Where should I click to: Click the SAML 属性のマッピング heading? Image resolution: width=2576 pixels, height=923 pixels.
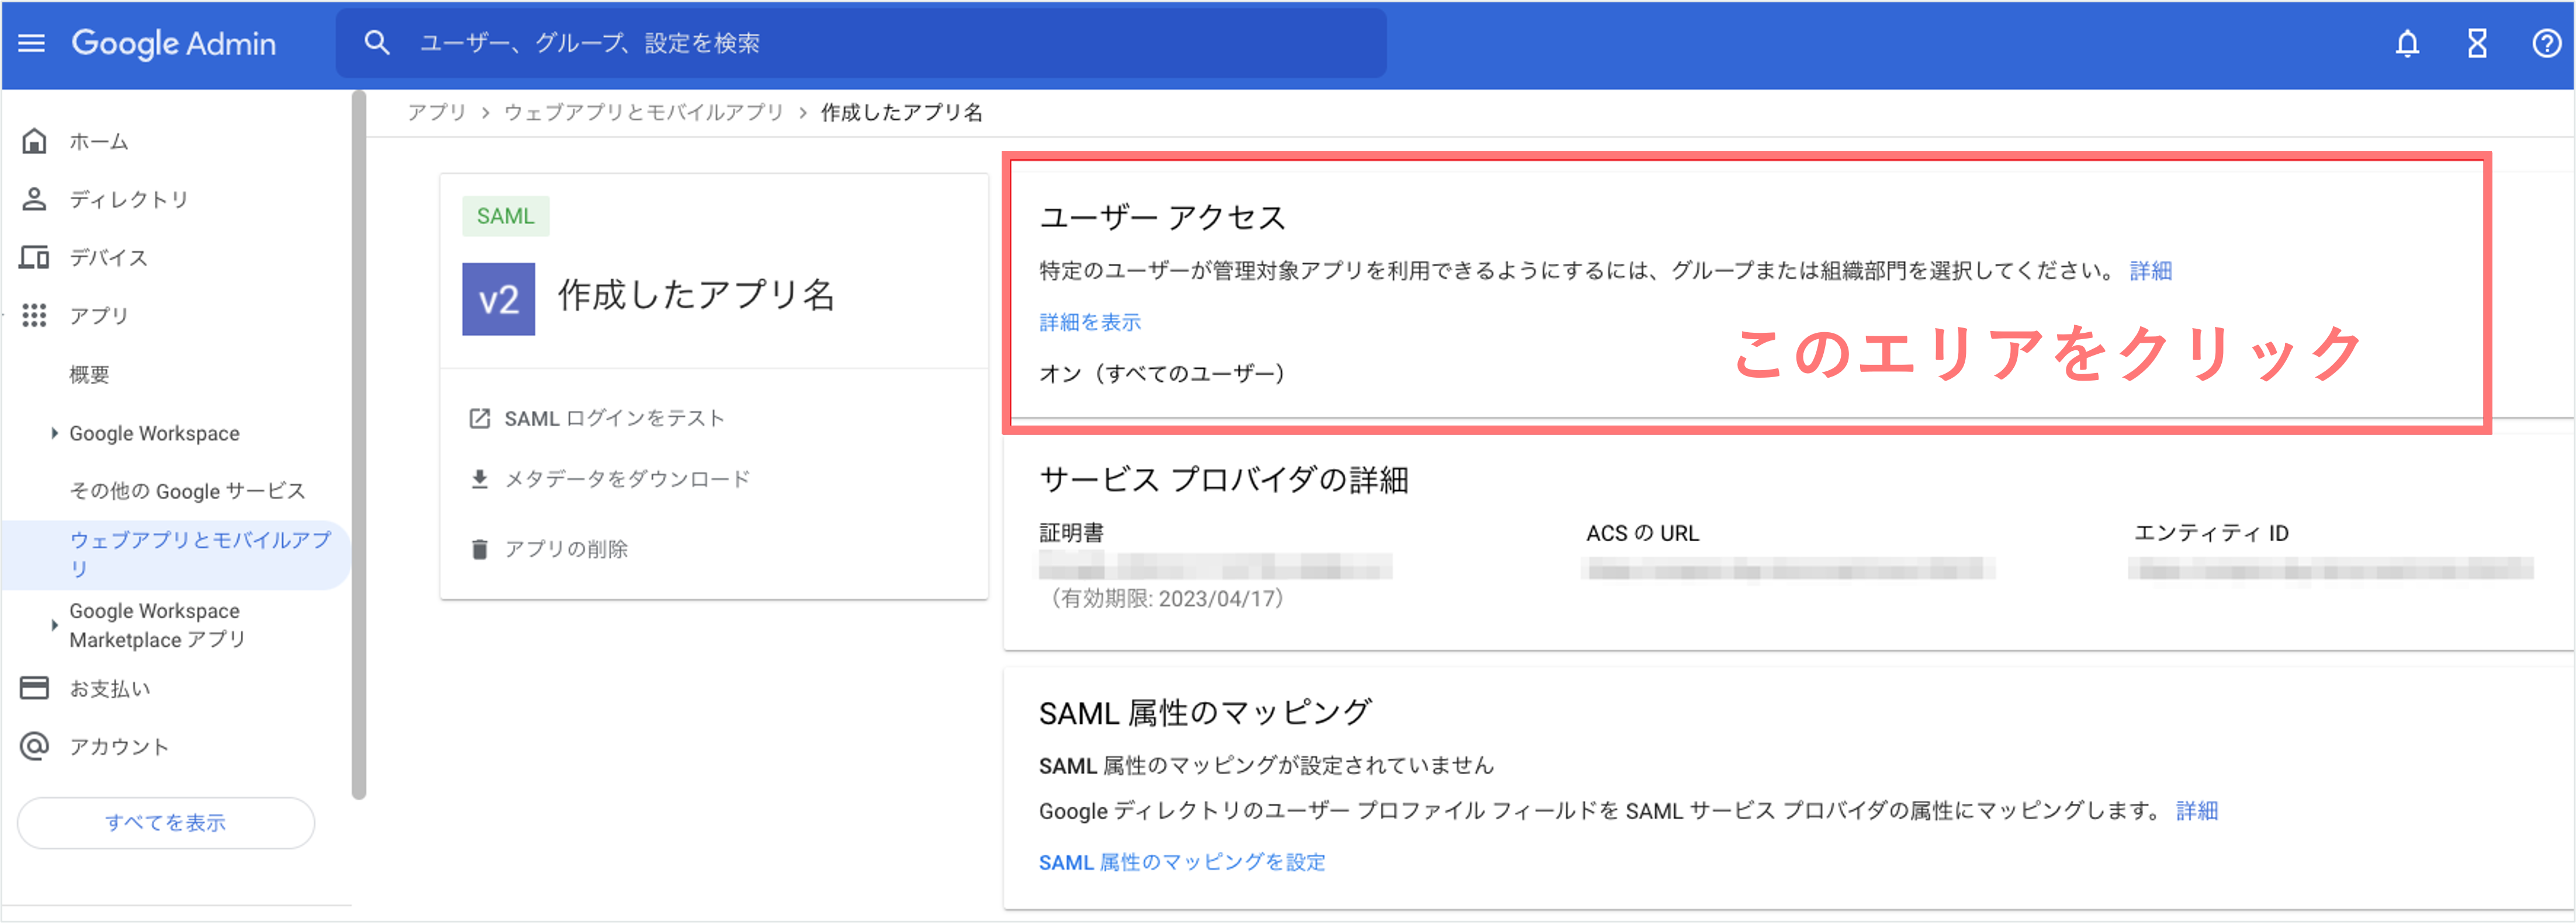(1205, 713)
